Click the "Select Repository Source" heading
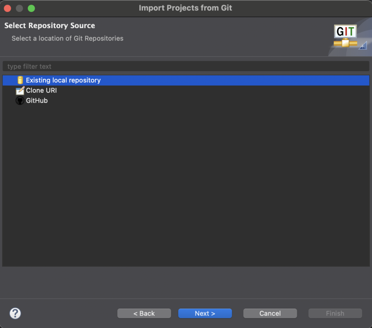The image size is (372, 328). (50, 26)
